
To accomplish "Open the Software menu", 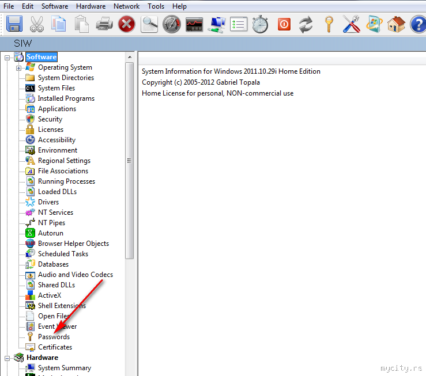I will pos(55,6).
